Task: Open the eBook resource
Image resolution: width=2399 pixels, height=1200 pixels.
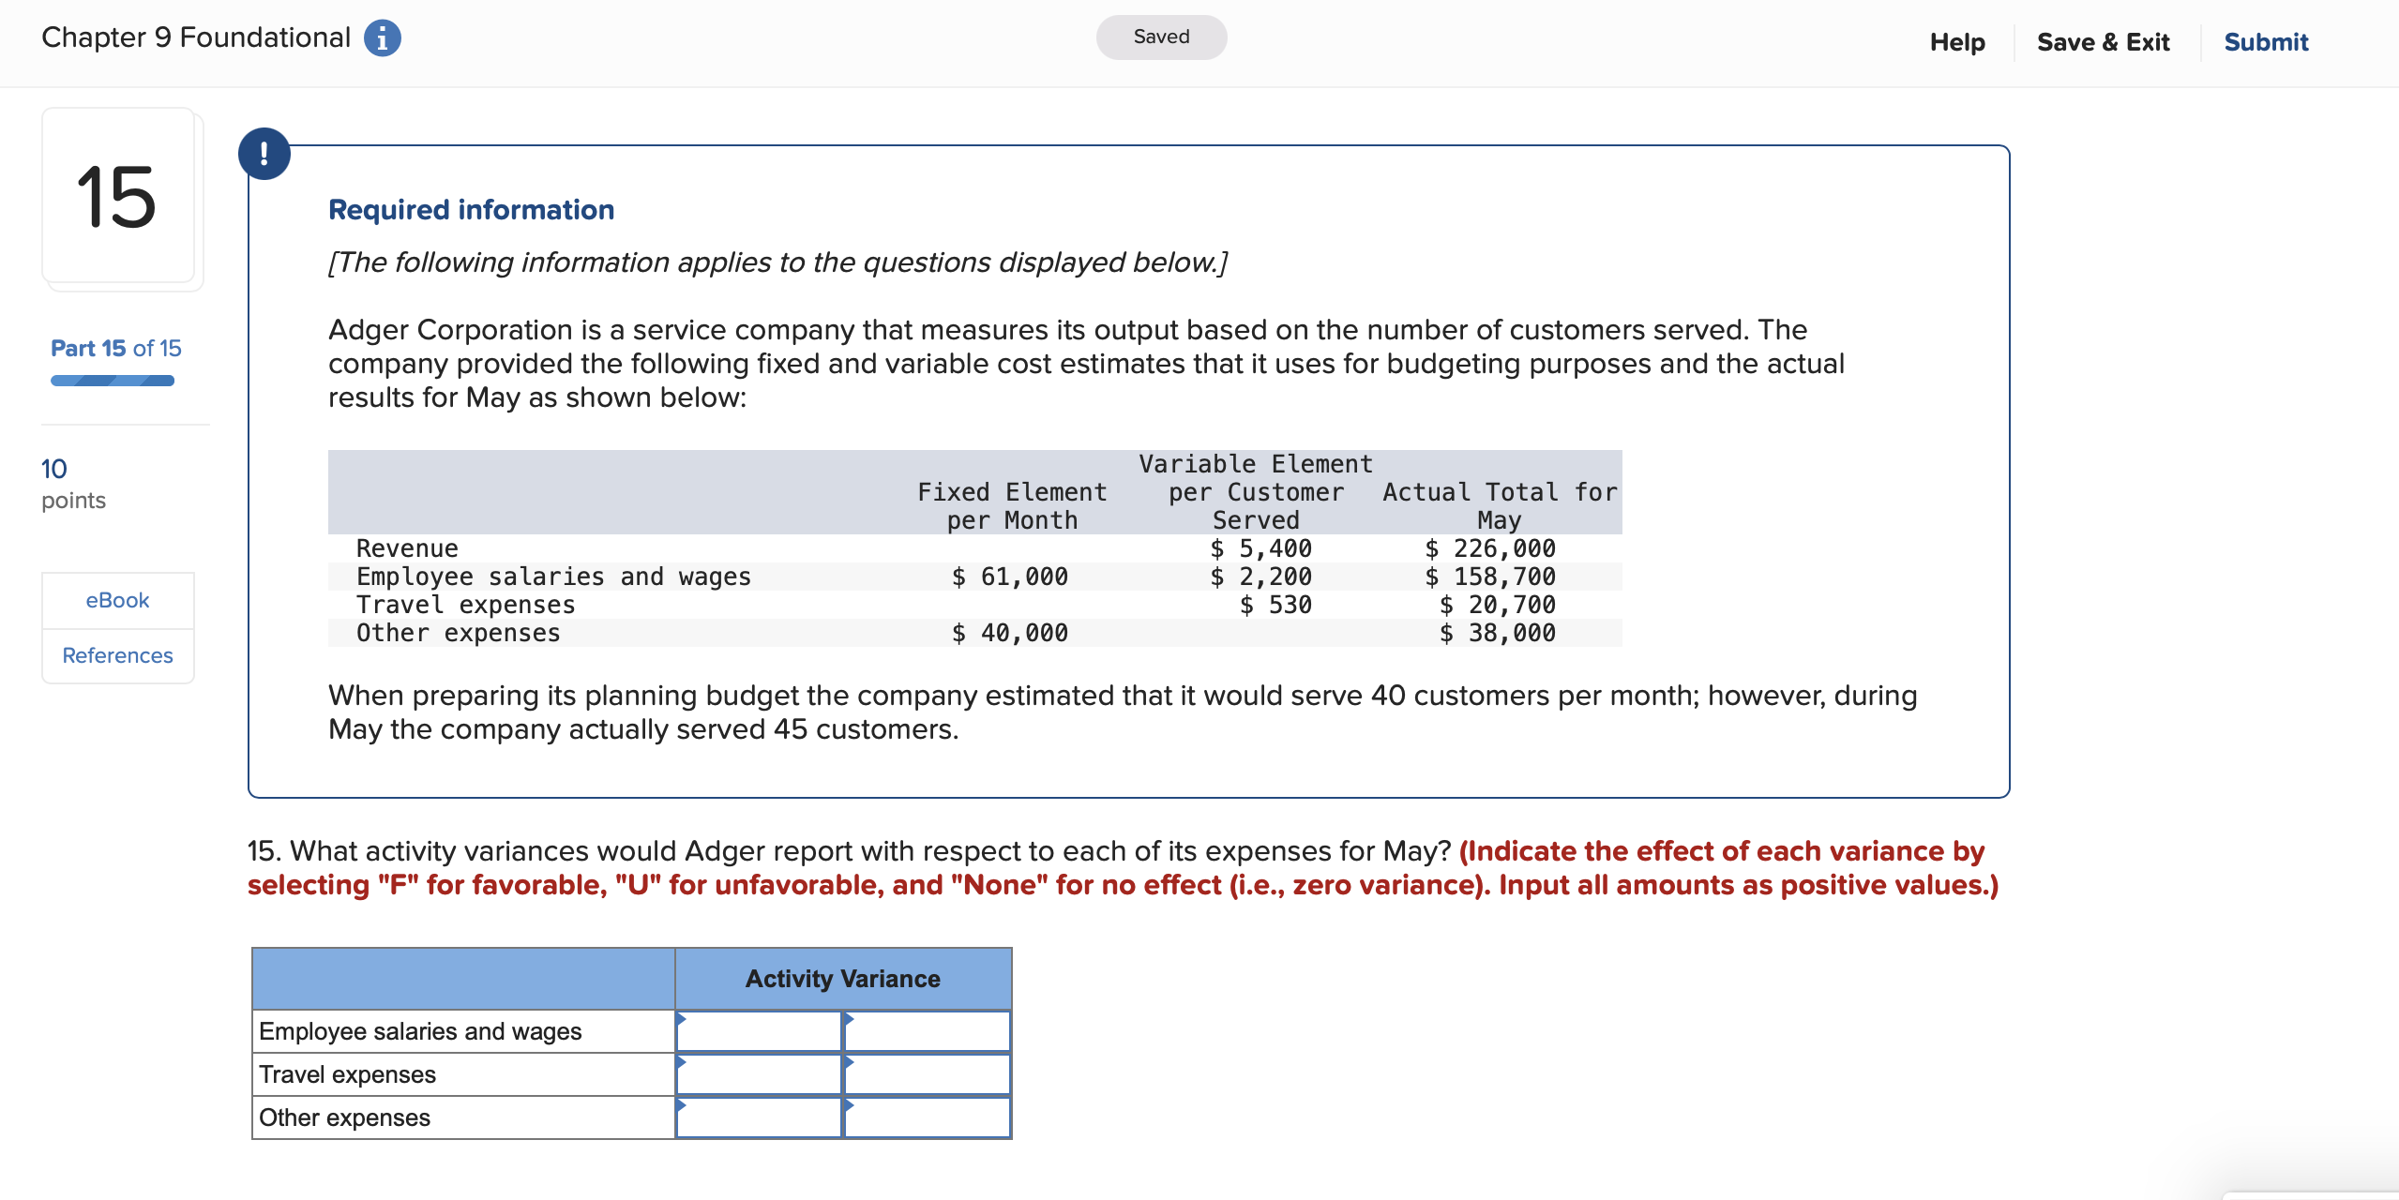Action: point(117,600)
